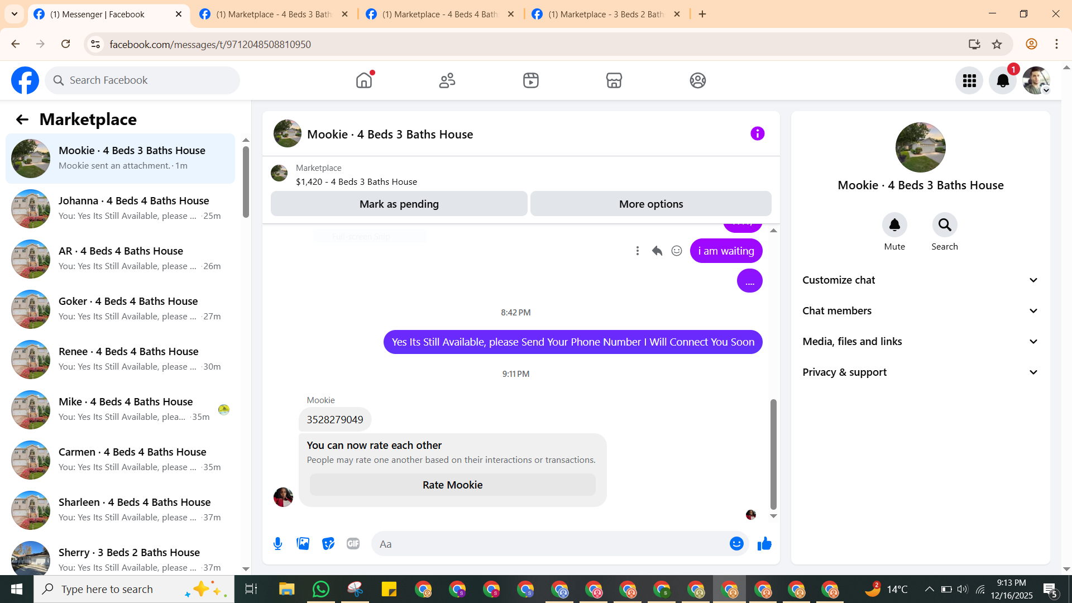Switch to Marketplace 3 Beds 2 Baths tab

click(x=606, y=14)
